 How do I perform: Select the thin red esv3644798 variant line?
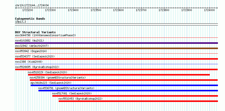(116, 38)
